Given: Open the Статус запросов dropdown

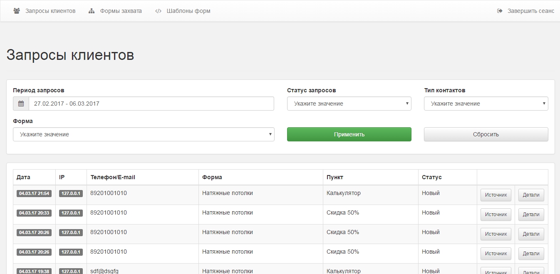Looking at the screenshot, I should pyautogui.click(x=349, y=104).
